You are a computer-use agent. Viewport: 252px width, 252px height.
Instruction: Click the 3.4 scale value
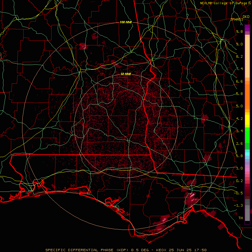pos(239,131)
